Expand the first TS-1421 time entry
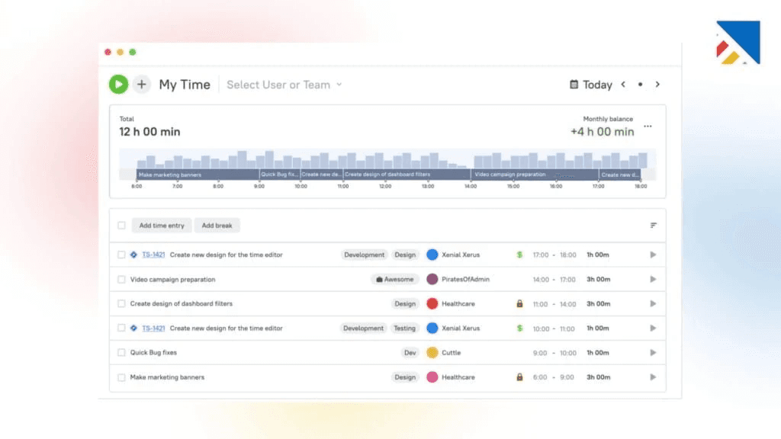The image size is (781, 439). tap(652, 255)
